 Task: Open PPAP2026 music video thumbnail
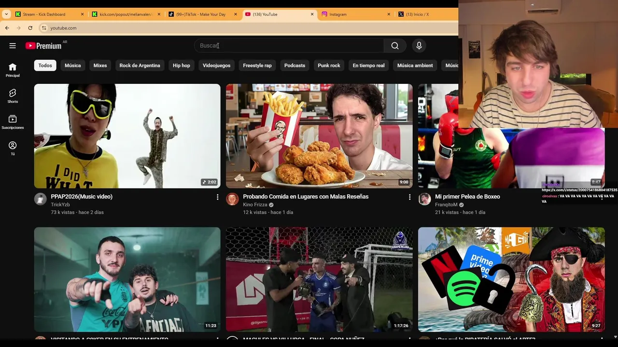coord(127,136)
